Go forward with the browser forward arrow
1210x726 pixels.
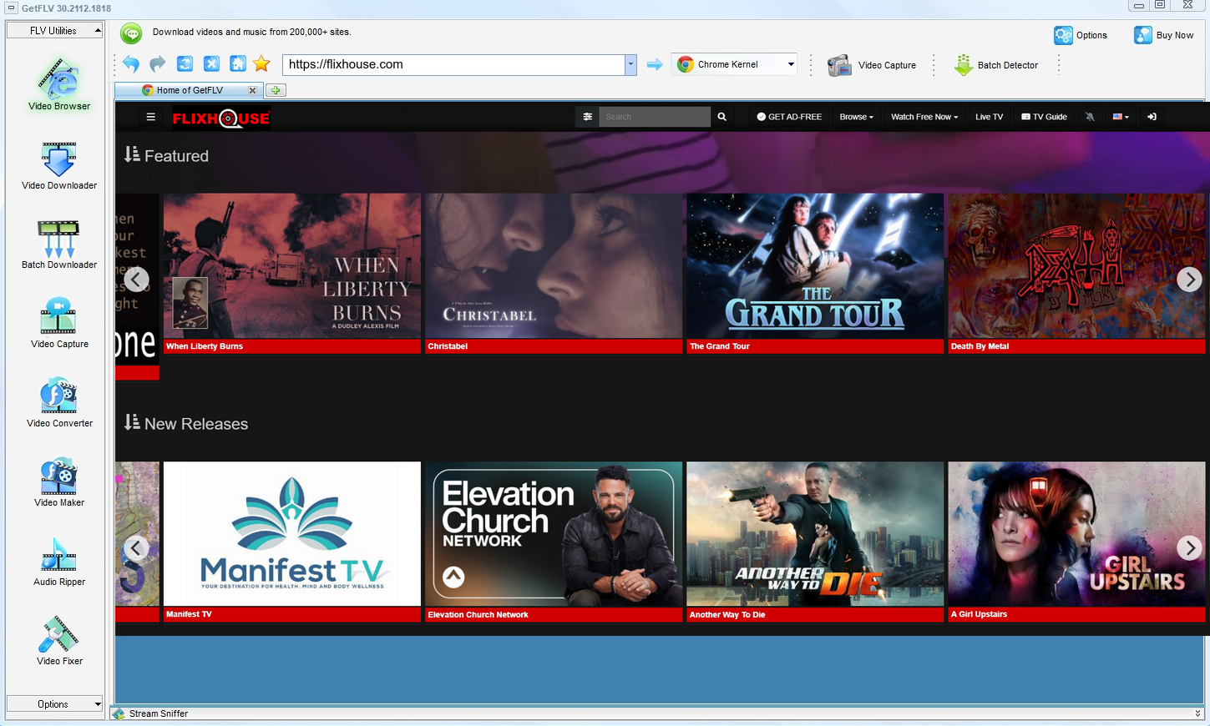coord(158,64)
